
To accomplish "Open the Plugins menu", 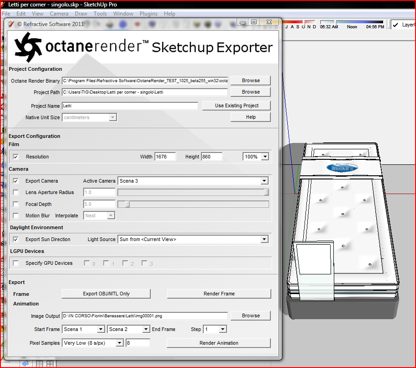I will (x=148, y=14).
